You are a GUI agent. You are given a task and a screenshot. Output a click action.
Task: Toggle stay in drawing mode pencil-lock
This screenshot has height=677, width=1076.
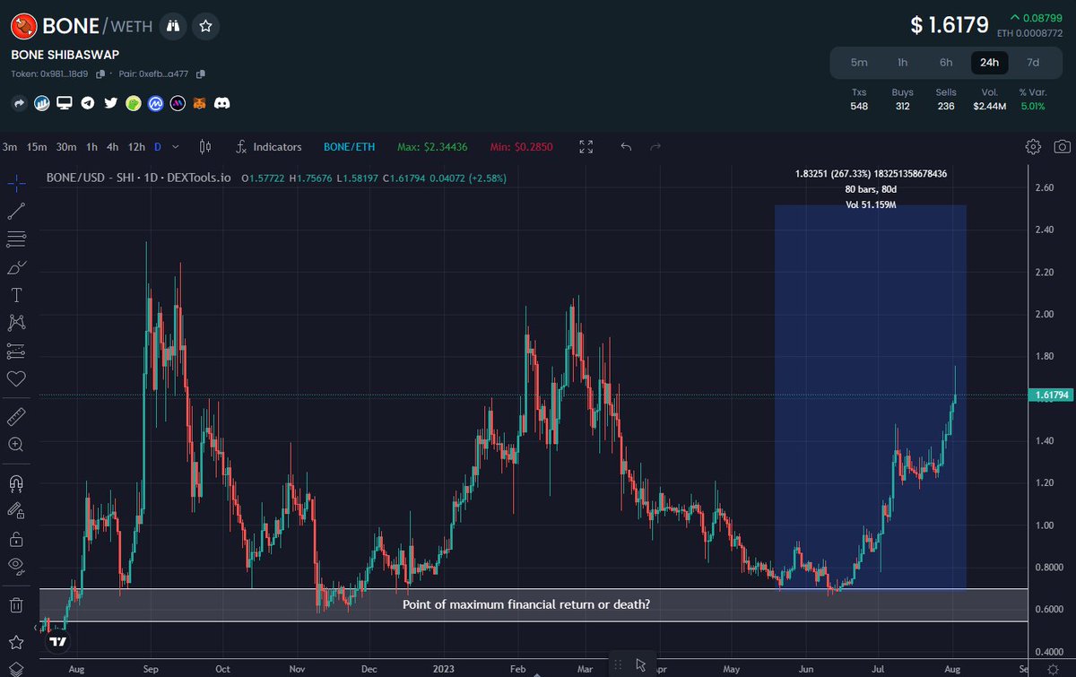16,510
